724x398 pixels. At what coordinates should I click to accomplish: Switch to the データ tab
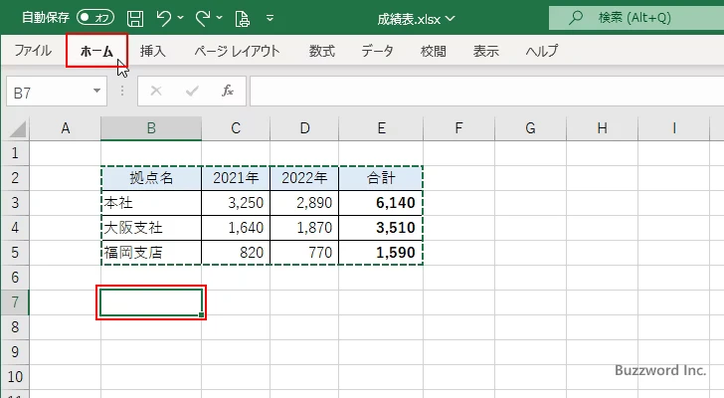(x=377, y=51)
